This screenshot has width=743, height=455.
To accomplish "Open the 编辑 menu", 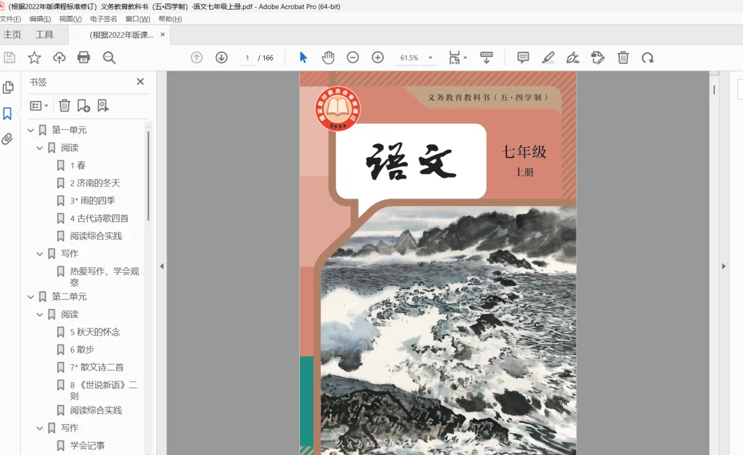I will point(41,19).
